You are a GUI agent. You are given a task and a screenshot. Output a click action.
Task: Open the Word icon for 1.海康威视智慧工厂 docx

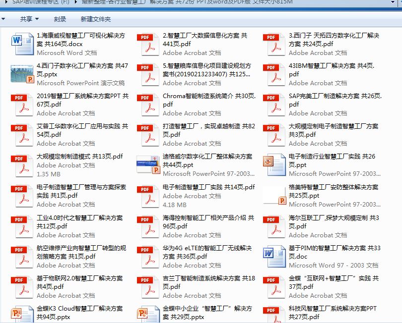point(22,44)
